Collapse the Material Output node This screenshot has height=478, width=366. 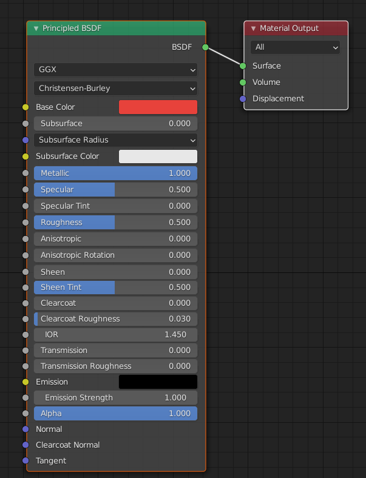[x=253, y=29]
